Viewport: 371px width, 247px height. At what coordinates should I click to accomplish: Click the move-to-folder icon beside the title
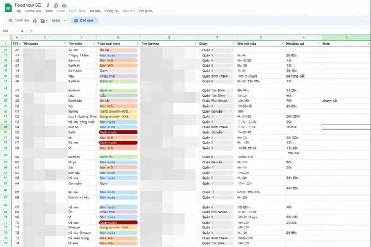[x=56, y=5]
